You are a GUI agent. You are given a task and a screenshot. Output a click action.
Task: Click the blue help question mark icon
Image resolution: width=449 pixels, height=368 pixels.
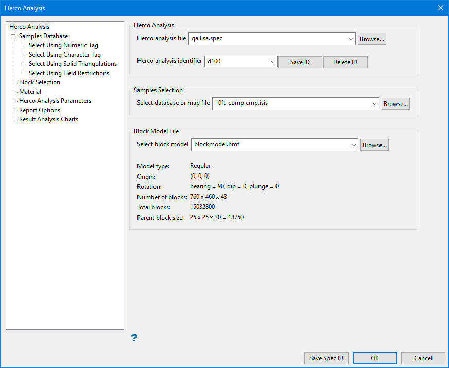(134, 338)
